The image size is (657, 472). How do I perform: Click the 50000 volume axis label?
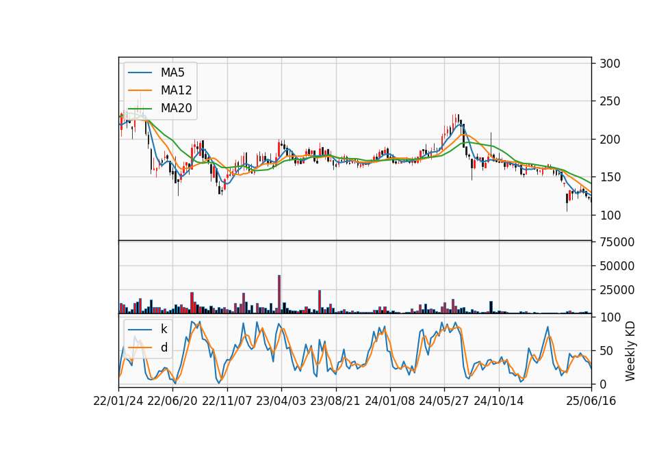click(x=617, y=266)
